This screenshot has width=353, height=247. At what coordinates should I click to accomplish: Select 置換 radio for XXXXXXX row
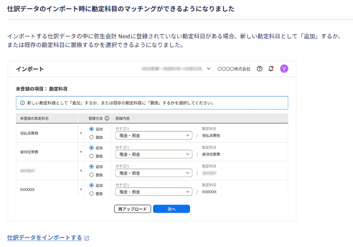[91, 195]
